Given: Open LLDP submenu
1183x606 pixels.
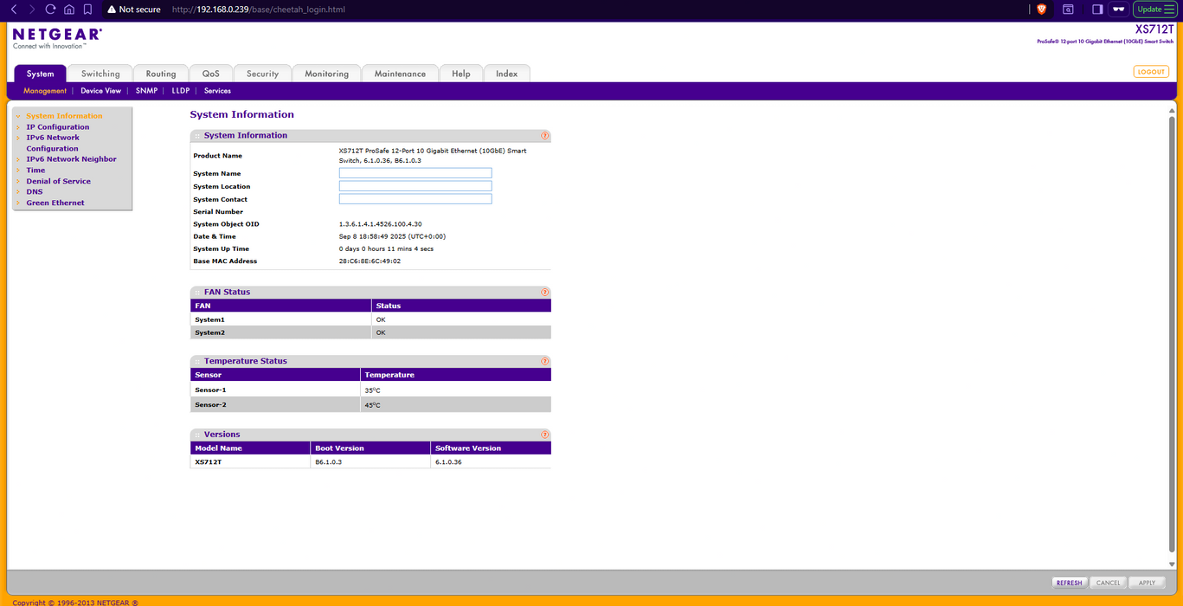Looking at the screenshot, I should 180,91.
